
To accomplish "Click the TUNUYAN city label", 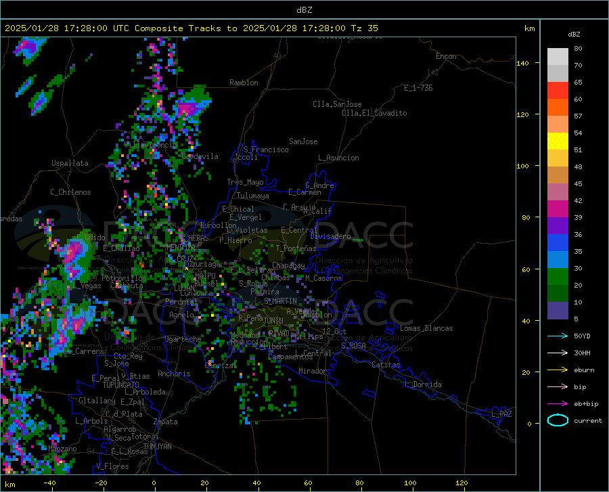I will click(157, 447).
